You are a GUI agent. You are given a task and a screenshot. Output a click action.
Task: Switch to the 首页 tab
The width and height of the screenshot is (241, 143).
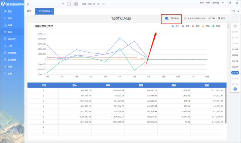click(29, 11)
